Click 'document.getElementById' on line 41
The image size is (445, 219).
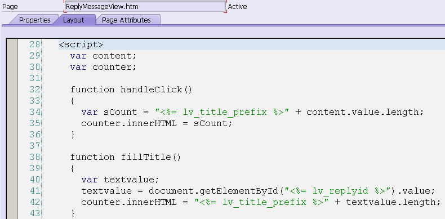coord(213,191)
